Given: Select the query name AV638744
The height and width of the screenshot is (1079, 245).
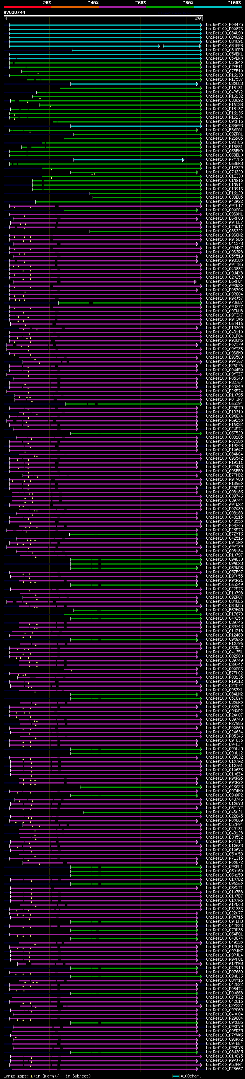Looking at the screenshot, I should point(14,12).
